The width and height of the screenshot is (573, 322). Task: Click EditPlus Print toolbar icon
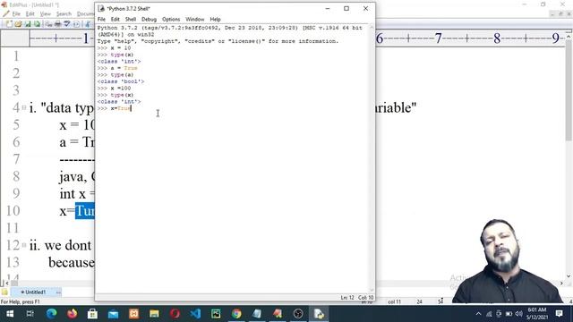click(x=57, y=24)
